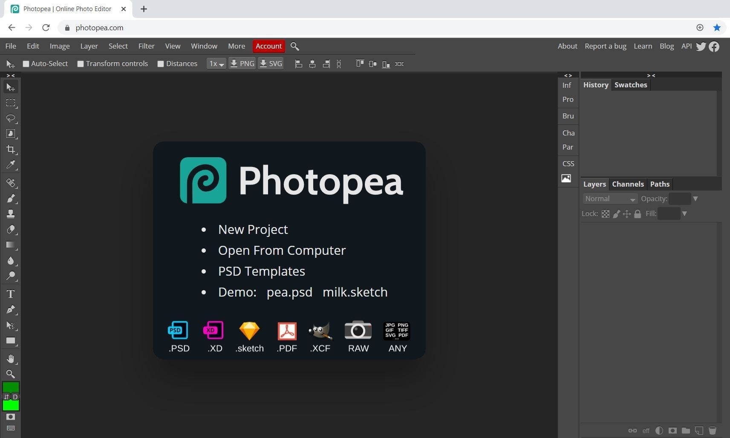Open the Normal blend mode dropdown
This screenshot has width=730, height=438.
click(610, 199)
